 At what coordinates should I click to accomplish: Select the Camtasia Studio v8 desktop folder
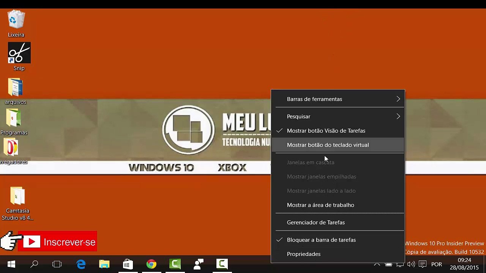(x=17, y=203)
